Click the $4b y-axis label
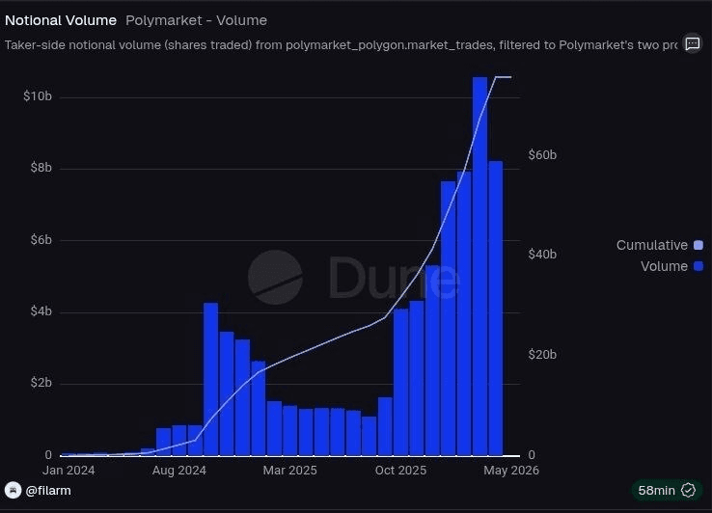This screenshot has width=712, height=513. point(41,310)
